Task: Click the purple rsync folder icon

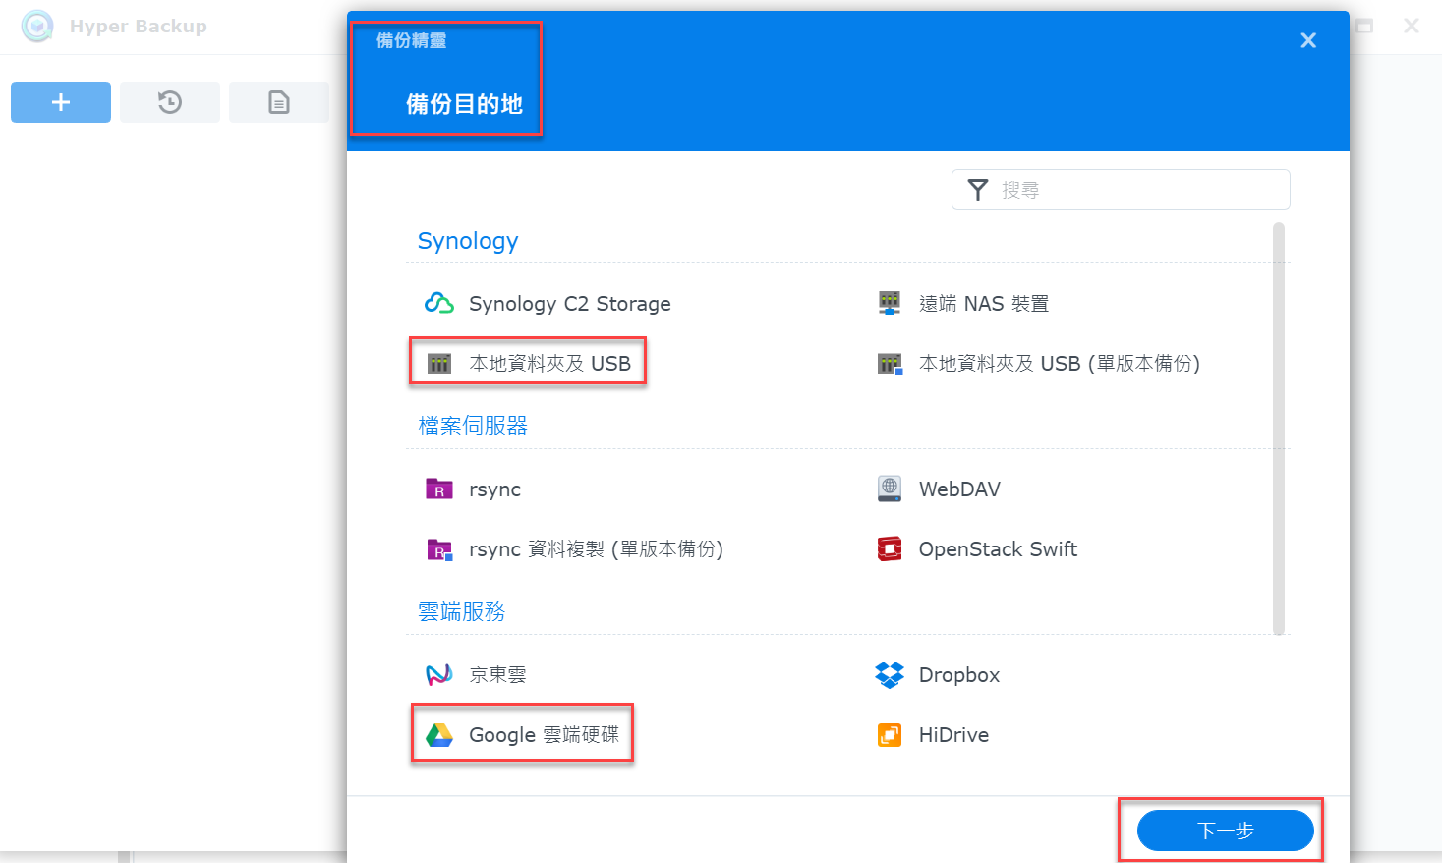Action: pyautogui.click(x=439, y=489)
